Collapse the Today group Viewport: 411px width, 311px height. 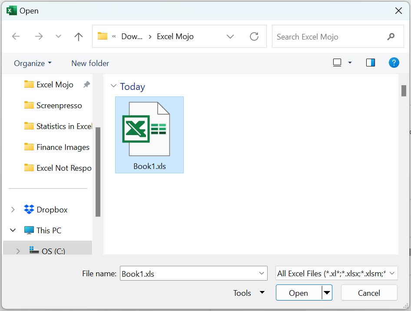[113, 86]
